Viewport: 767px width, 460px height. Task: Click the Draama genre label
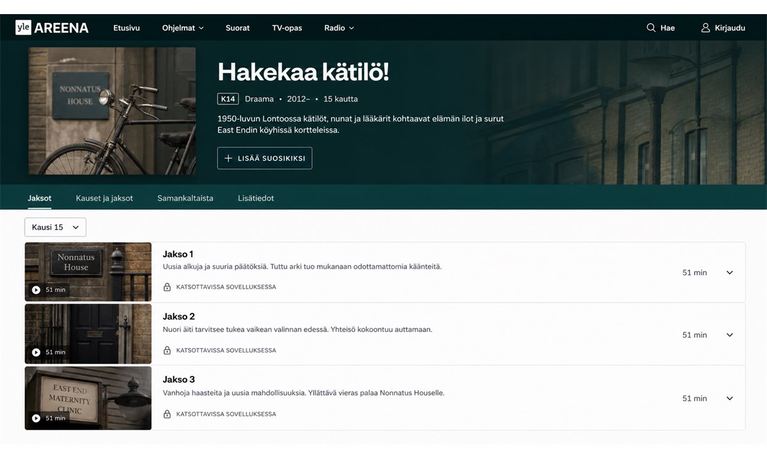(x=260, y=99)
